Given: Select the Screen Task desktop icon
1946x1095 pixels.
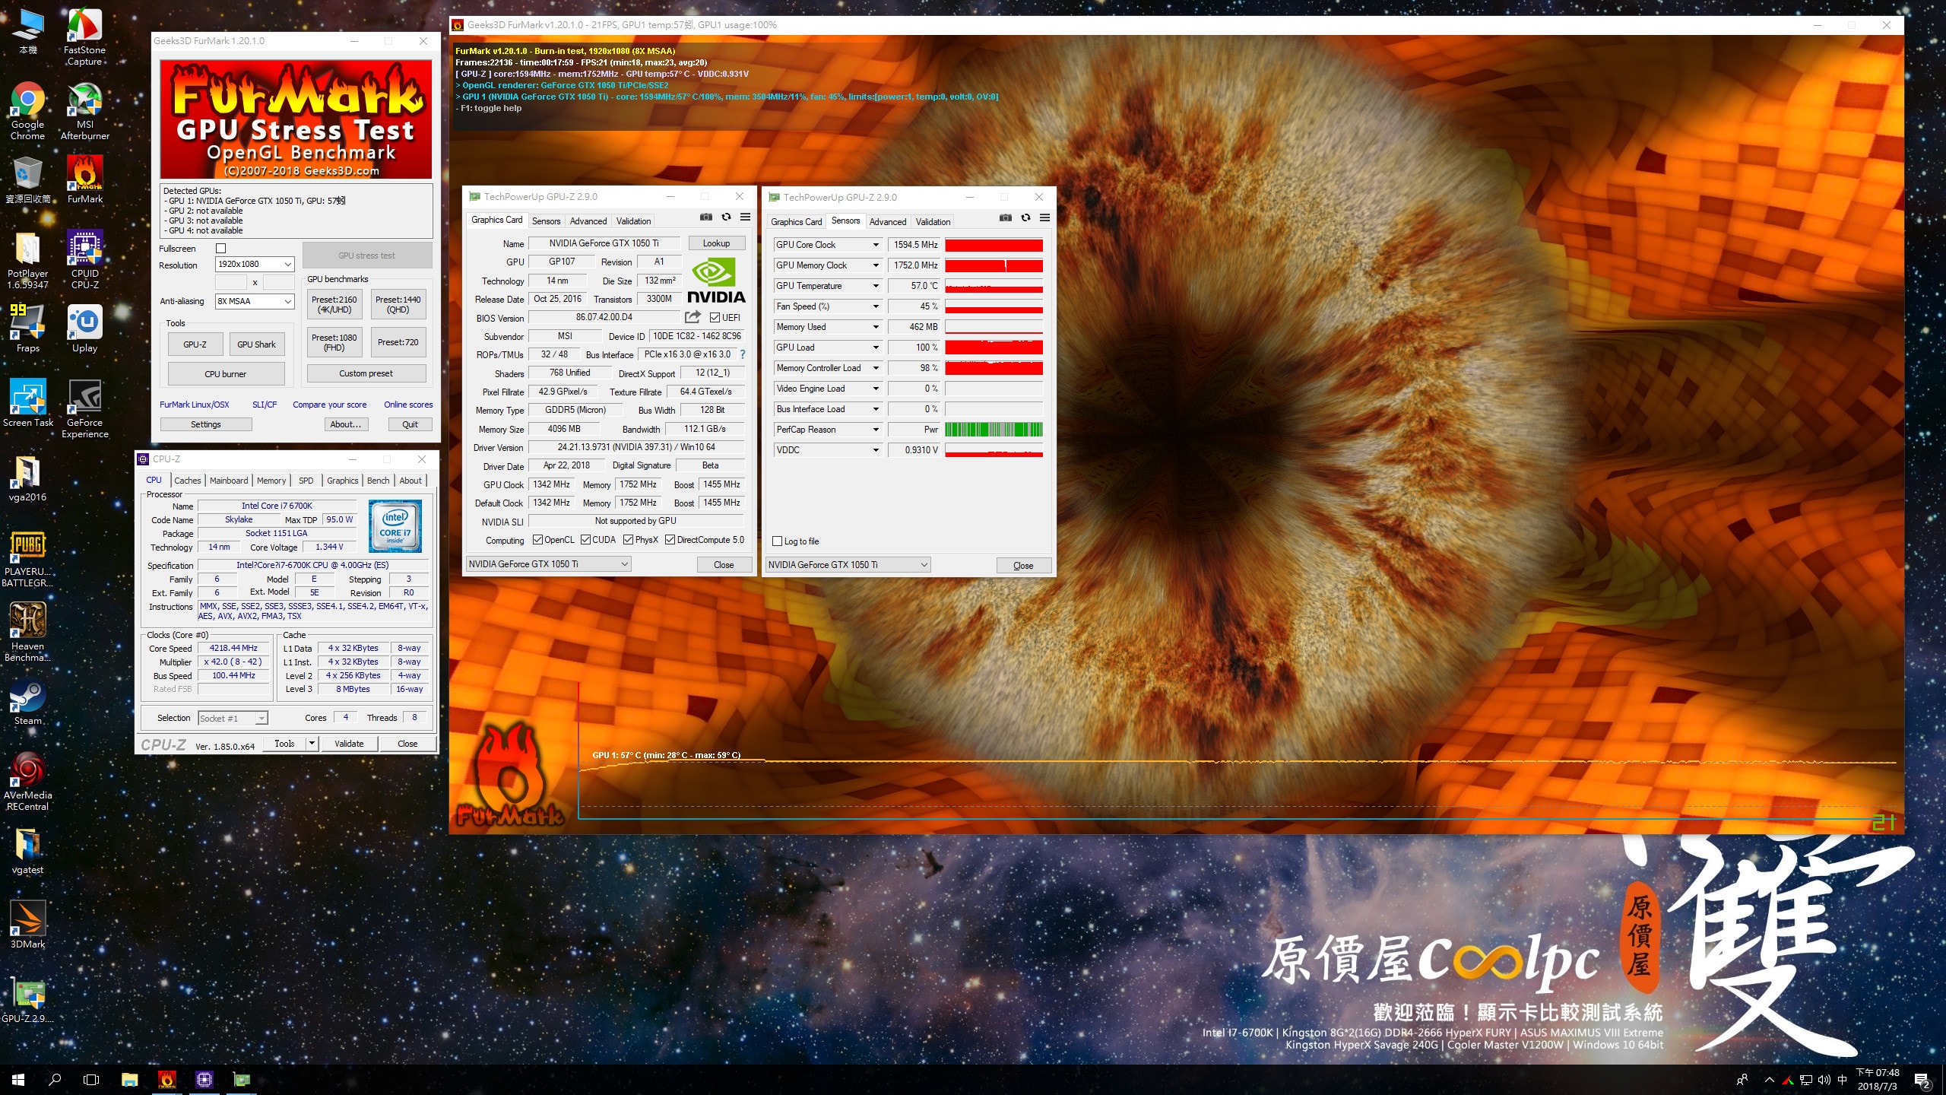Looking at the screenshot, I should pyautogui.click(x=27, y=403).
